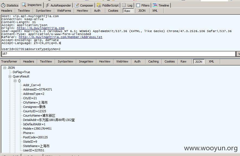This screenshot has width=240, height=156.
Task: Select request XML inspector tab
Action: 155,11
